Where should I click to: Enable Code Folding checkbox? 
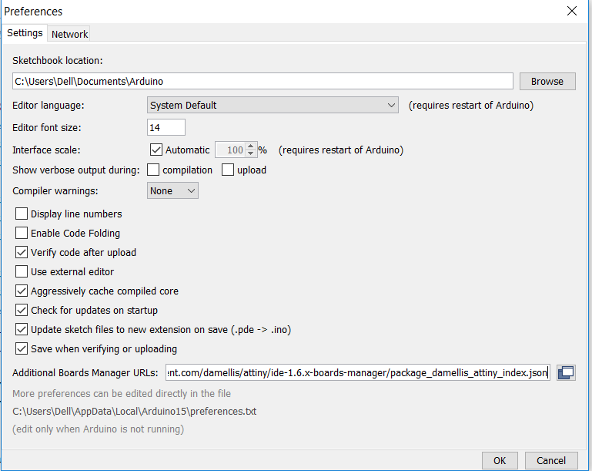(x=22, y=233)
